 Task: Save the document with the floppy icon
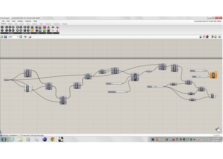5,37
